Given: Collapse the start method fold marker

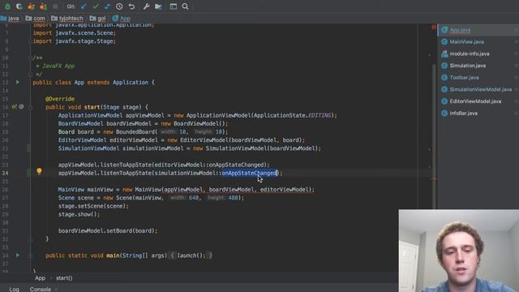Looking at the screenshot, I should [30, 107].
